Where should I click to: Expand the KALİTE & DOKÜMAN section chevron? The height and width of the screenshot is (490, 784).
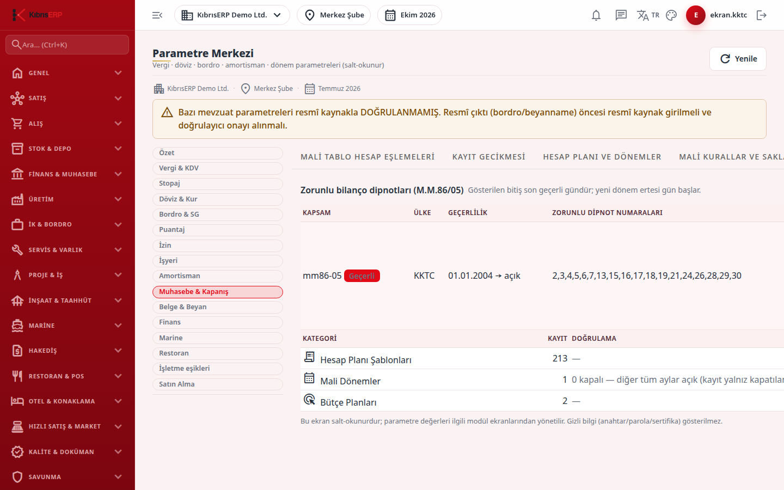coord(118,452)
